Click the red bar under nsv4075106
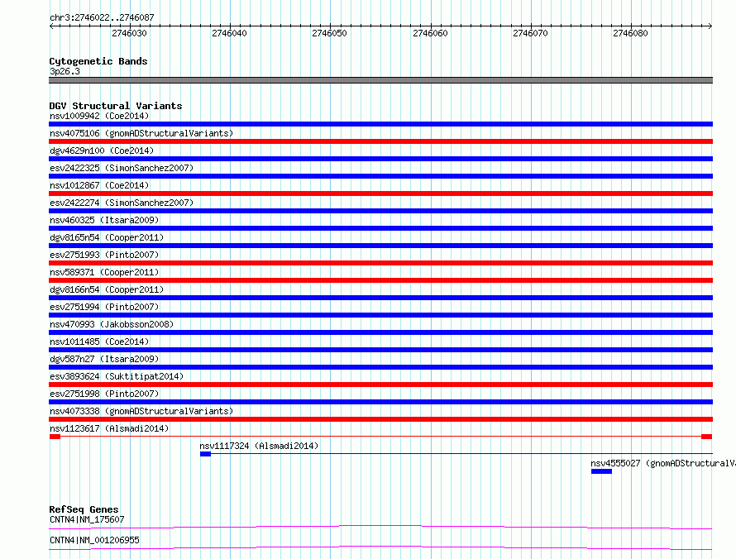This screenshot has height=559, width=736. click(x=380, y=141)
